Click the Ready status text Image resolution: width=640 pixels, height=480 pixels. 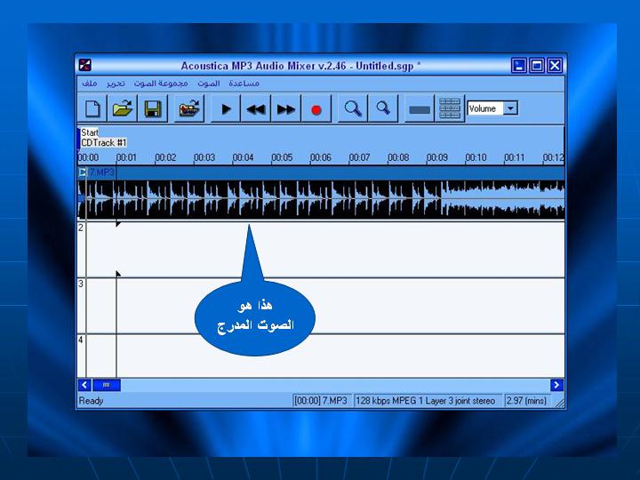click(x=91, y=401)
